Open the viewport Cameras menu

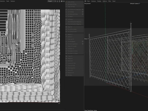pyautogui.click(x=93, y=1)
